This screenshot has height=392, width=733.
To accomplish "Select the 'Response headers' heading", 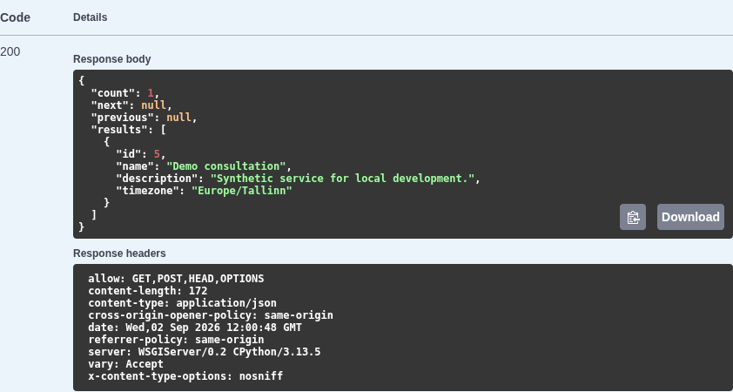I will (x=119, y=253).
